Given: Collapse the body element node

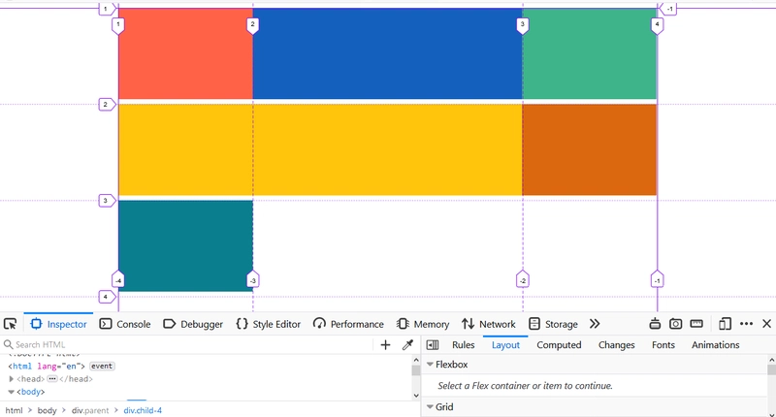Looking at the screenshot, I should (x=12, y=392).
